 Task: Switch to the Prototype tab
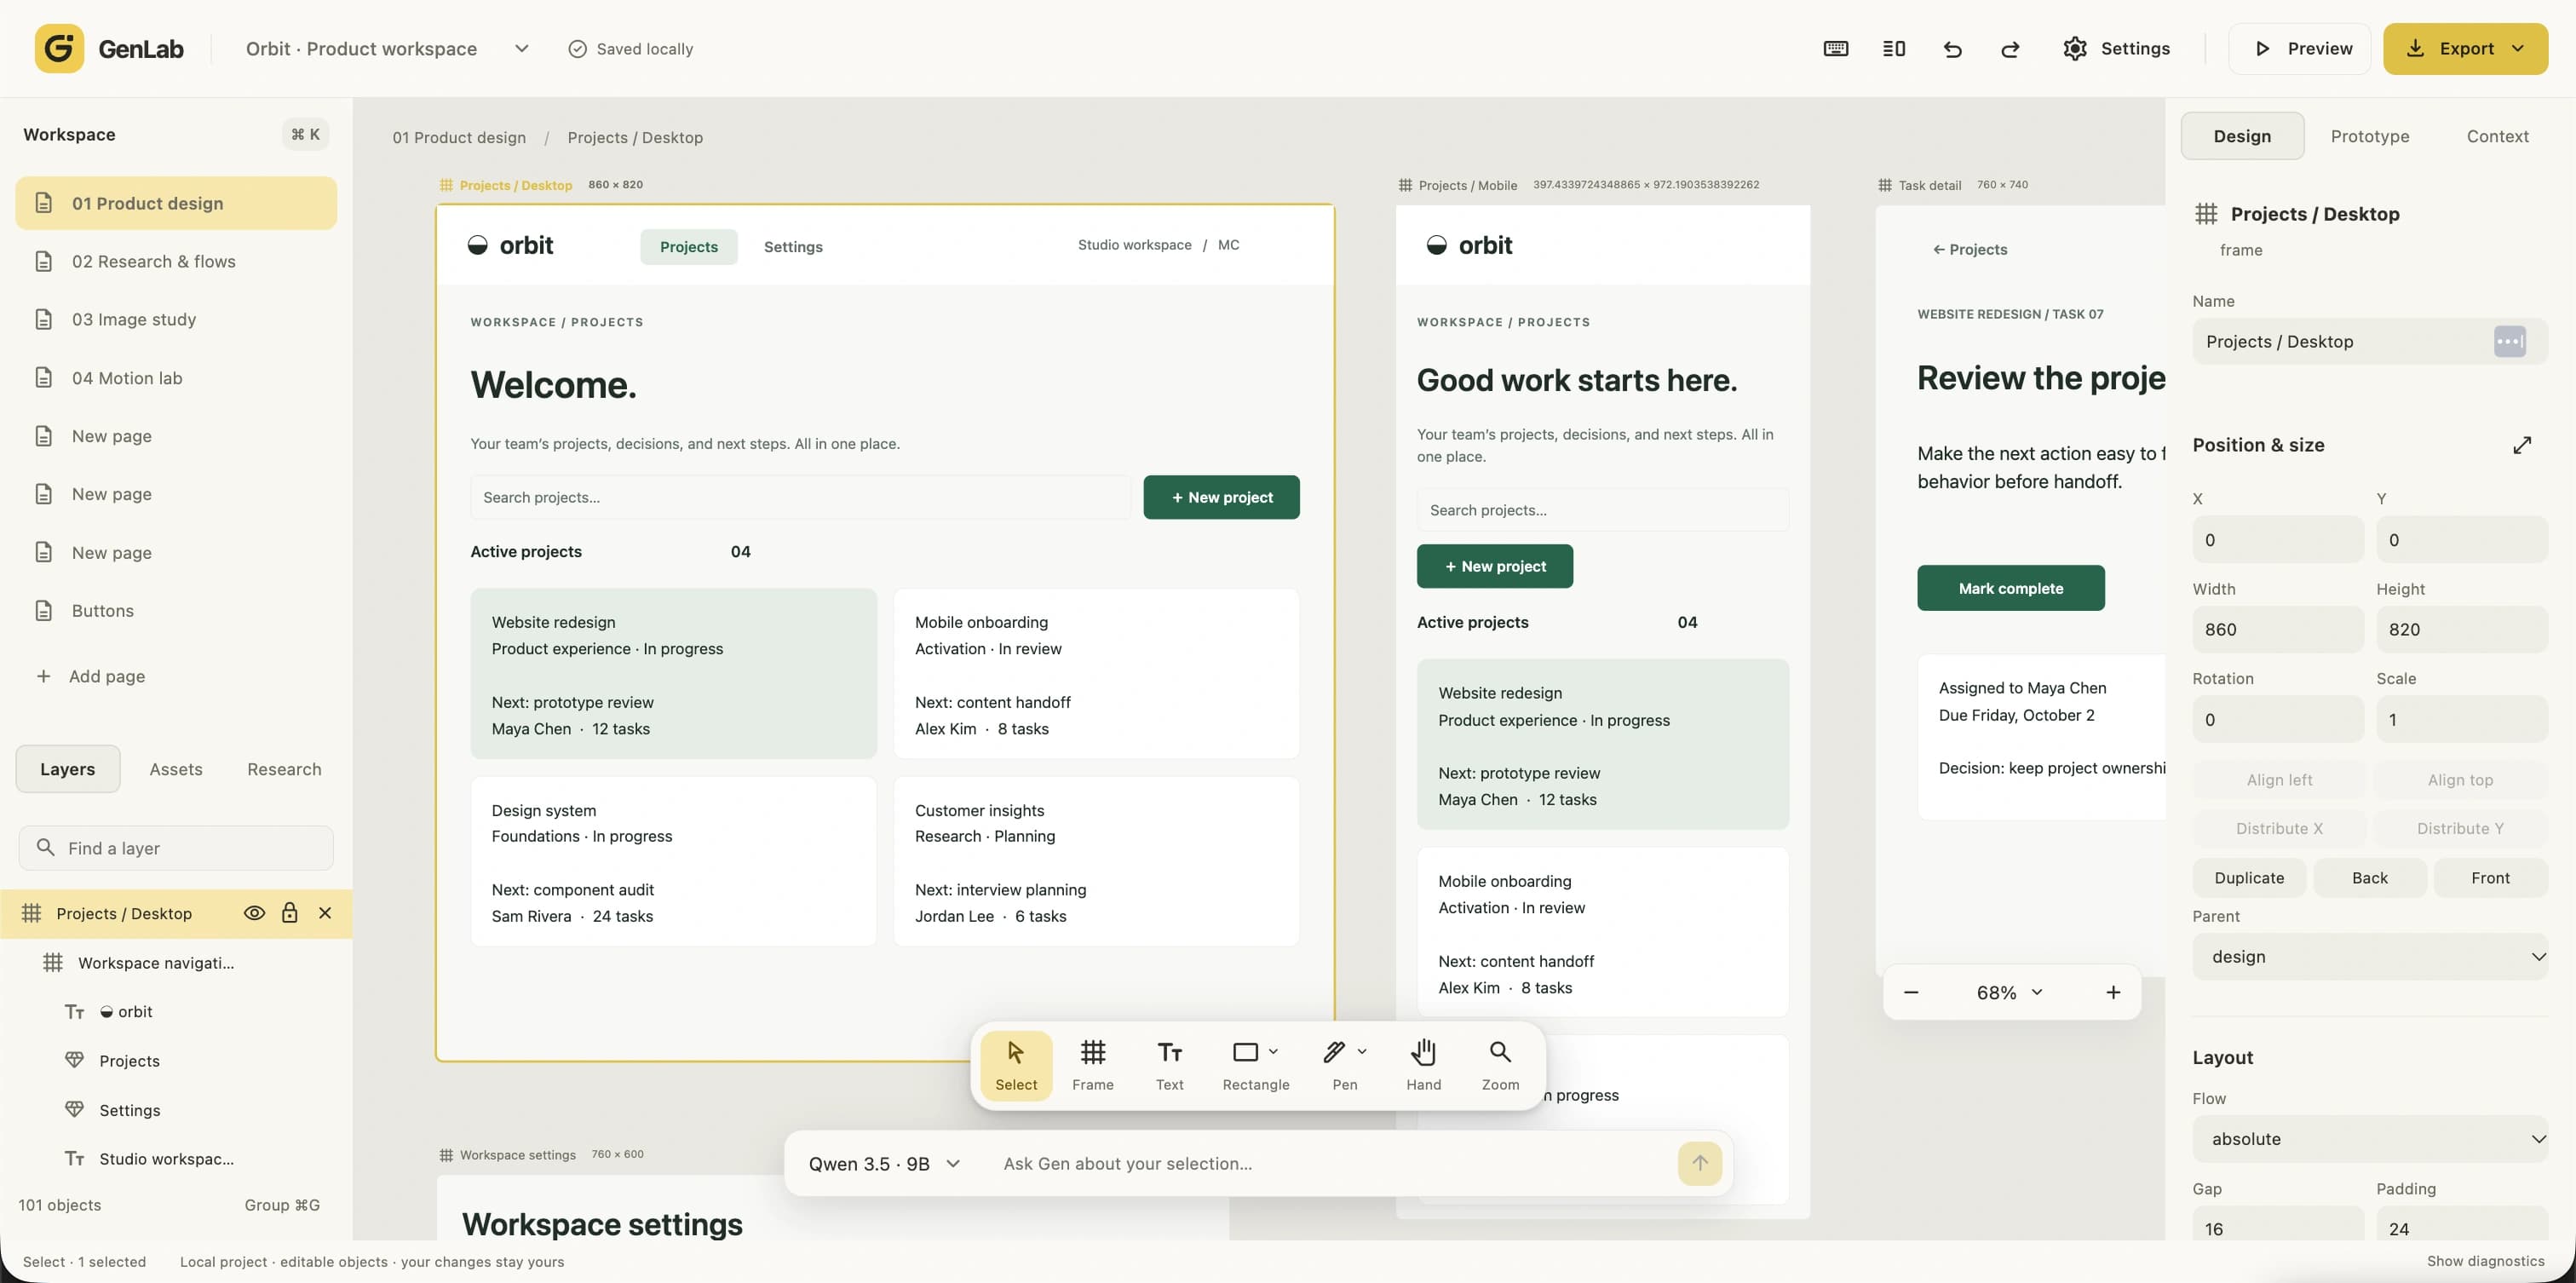click(2369, 136)
